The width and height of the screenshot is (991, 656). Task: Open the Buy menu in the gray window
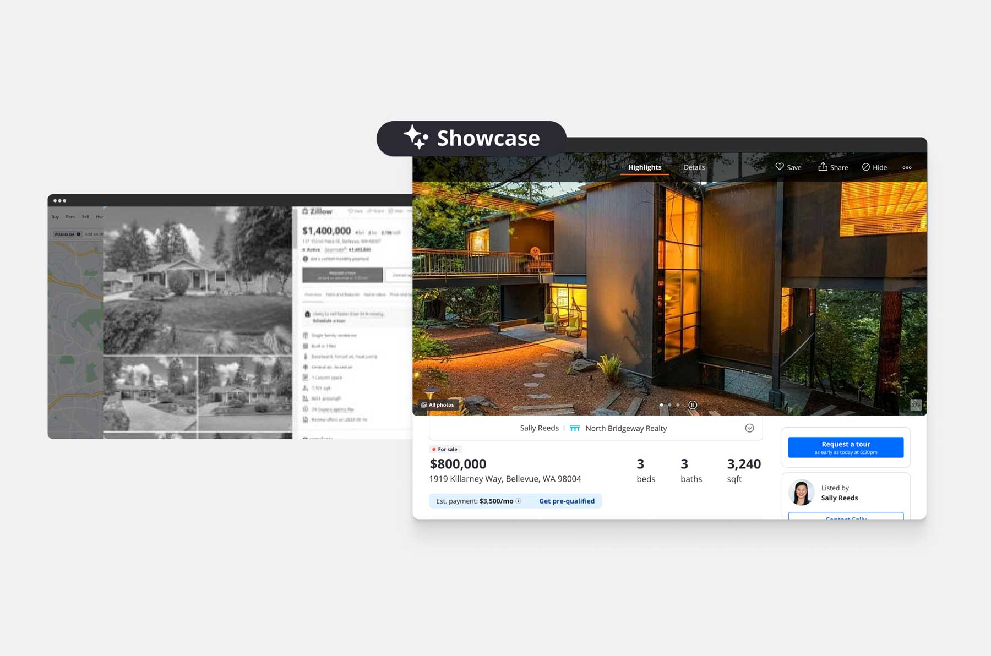coord(55,217)
